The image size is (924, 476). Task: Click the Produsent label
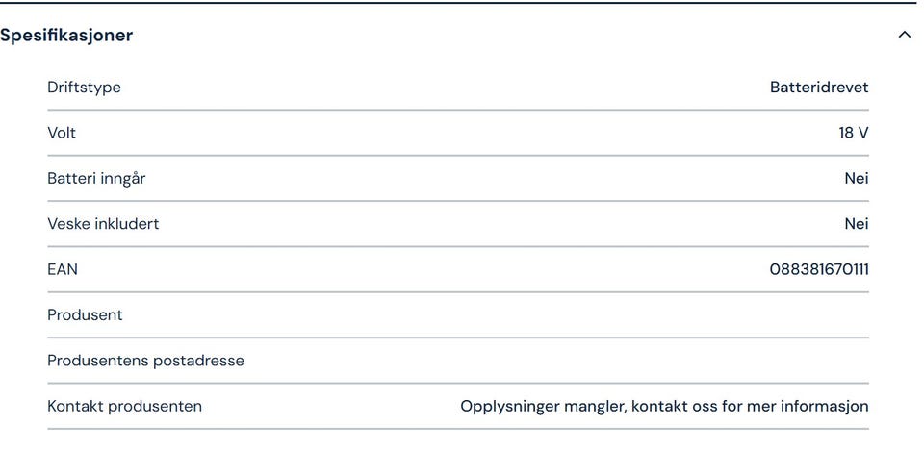(85, 315)
